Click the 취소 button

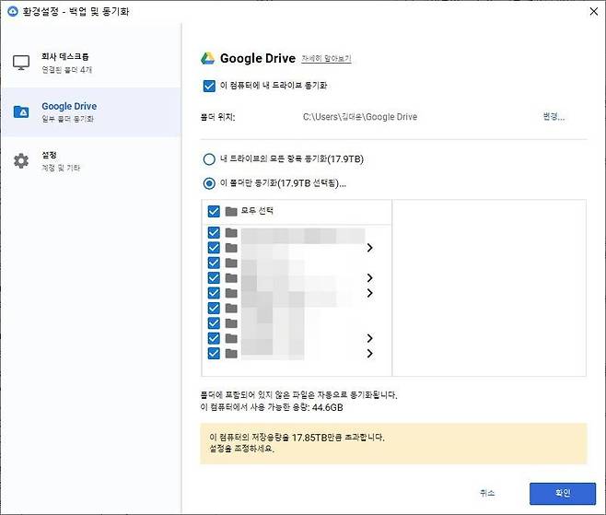point(487,493)
